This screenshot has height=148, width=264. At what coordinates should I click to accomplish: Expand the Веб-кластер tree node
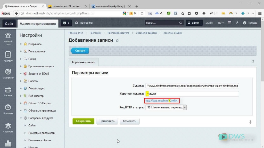click(21, 96)
